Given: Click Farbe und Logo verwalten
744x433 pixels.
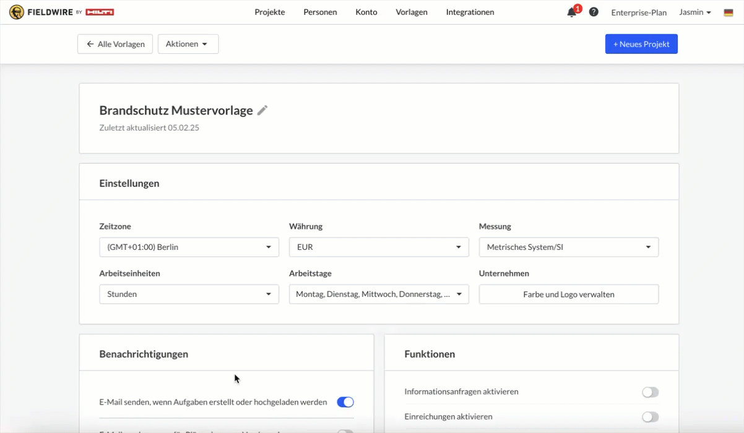Looking at the screenshot, I should click(x=569, y=294).
